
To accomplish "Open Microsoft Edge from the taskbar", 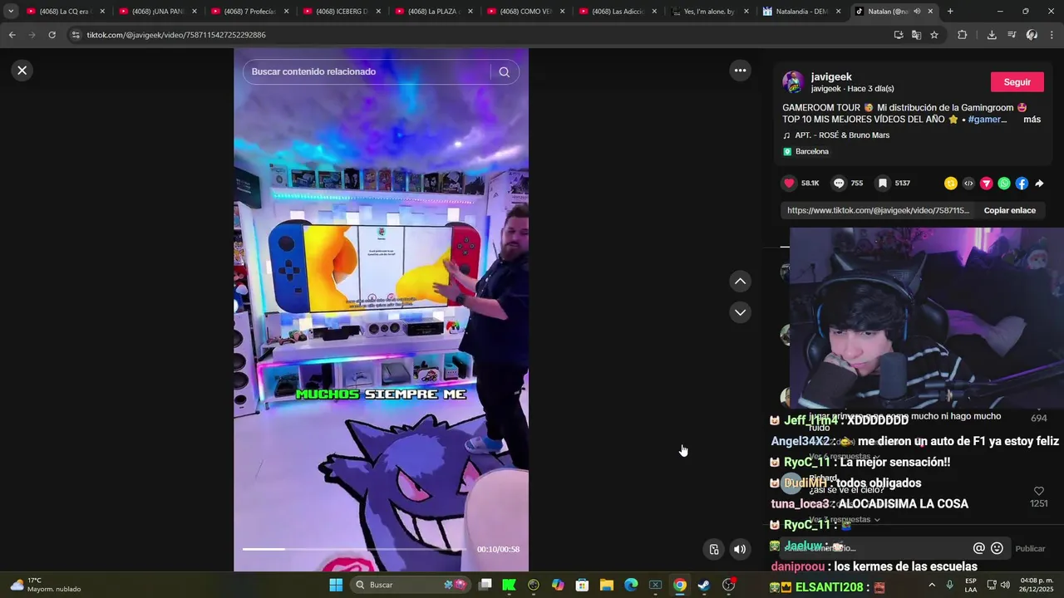I will pyautogui.click(x=631, y=585).
